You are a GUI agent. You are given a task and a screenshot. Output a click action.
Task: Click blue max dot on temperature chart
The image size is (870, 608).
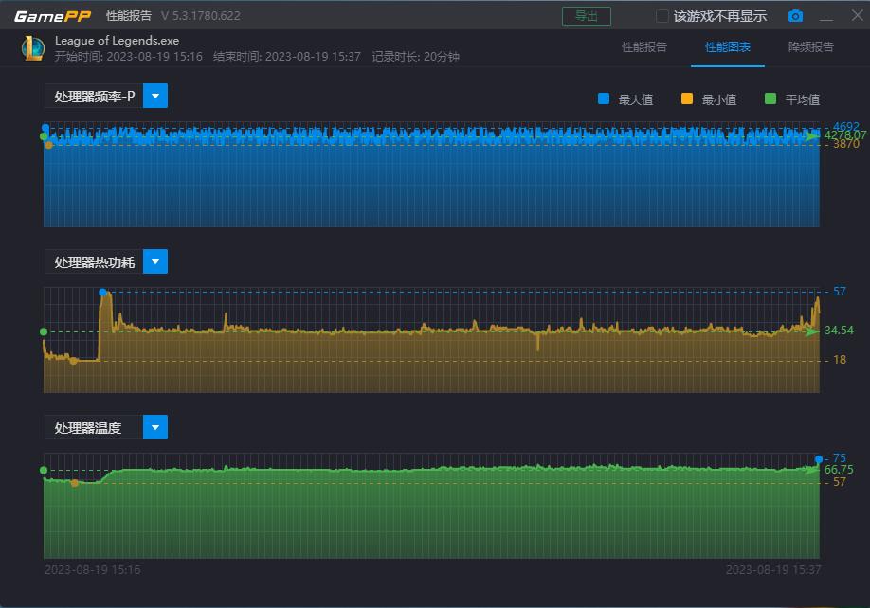[819, 459]
